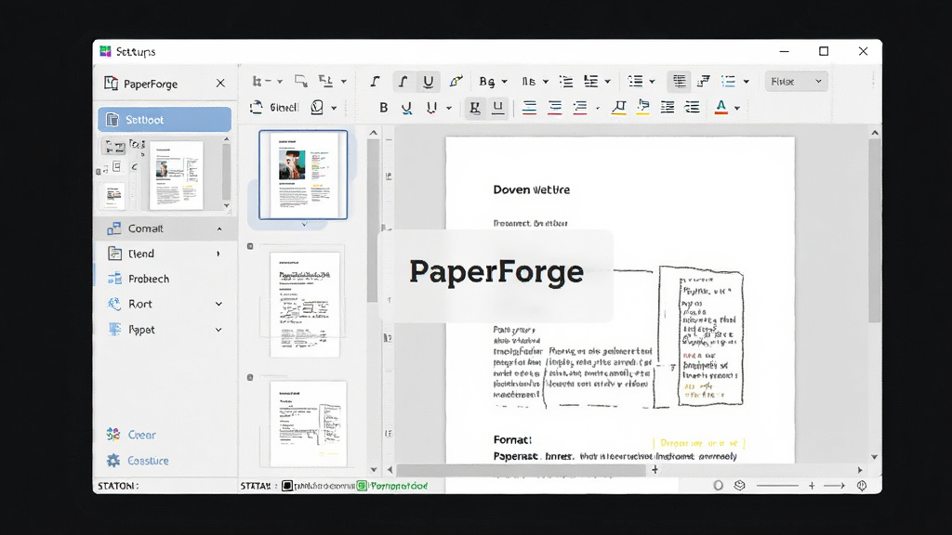Click the Comalt icon in the sidebar
The image size is (952, 535).
[x=113, y=228]
